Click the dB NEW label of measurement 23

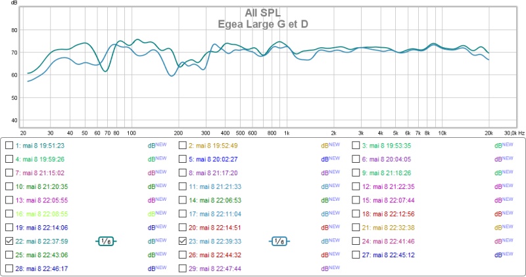point(331,241)
